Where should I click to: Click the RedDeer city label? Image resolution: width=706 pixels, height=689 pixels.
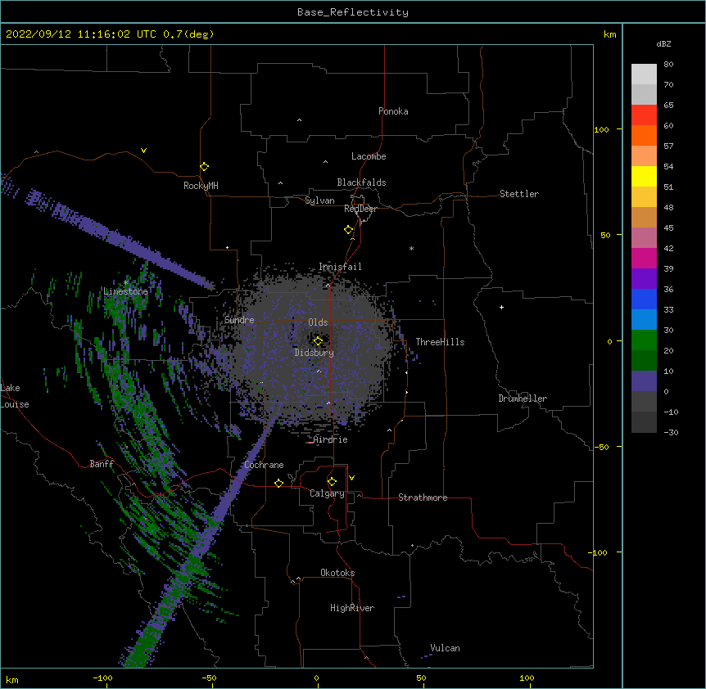pyautogui.click(x=360, y=209)
